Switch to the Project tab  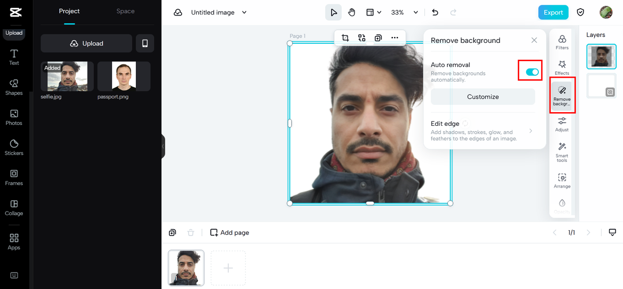[x=69, y=11]
